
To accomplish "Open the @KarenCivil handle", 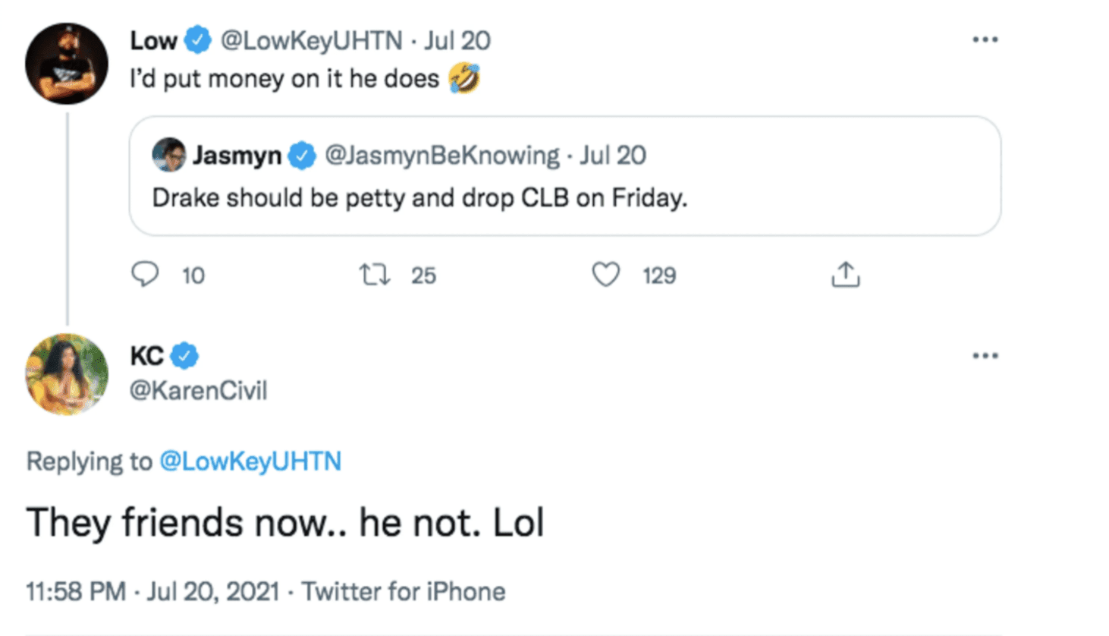I will tap(198, 391).
